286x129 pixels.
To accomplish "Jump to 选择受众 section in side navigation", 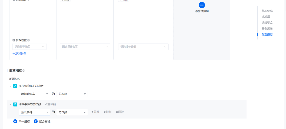I will point(267,22).
